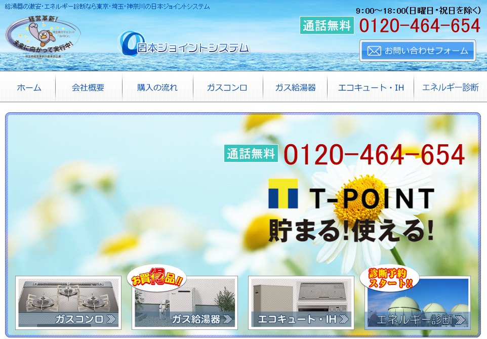This screenshot has width=487, height=339.
Task: Click the header phone number 0120-464-654
Action: pyautogui.click(x=419, y=25)
